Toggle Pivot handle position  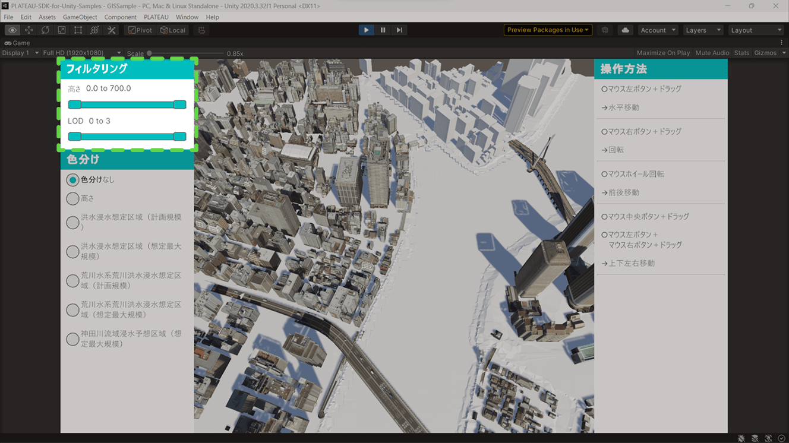(140, 30)
